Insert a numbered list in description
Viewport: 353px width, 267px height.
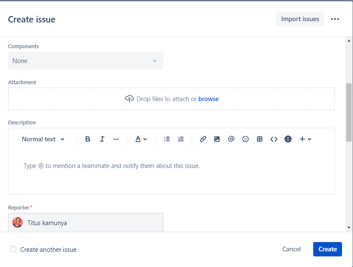(181, 139)
